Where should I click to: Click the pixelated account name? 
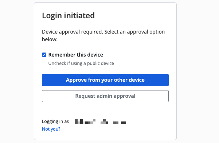101,121
